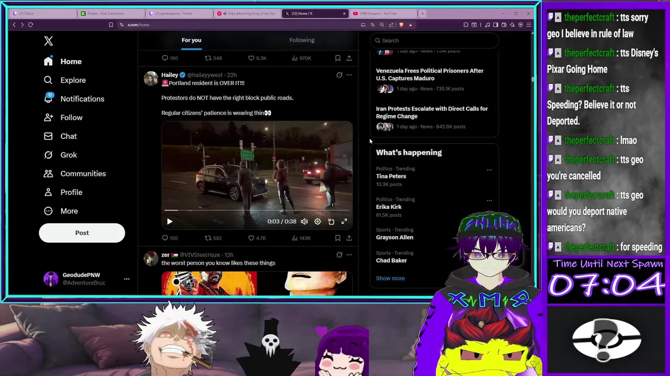Open Notifications in the sidebar
This screenshot has height=376, width=670.
[74, 99]
